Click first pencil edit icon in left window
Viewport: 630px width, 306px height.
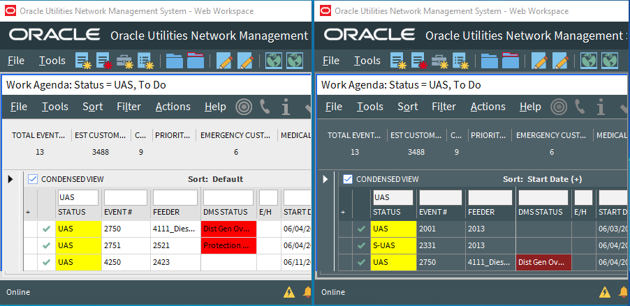225,61
